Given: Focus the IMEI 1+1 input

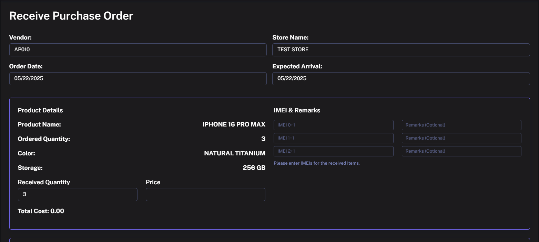Looking at the screenshot, I should pos(334,138).
